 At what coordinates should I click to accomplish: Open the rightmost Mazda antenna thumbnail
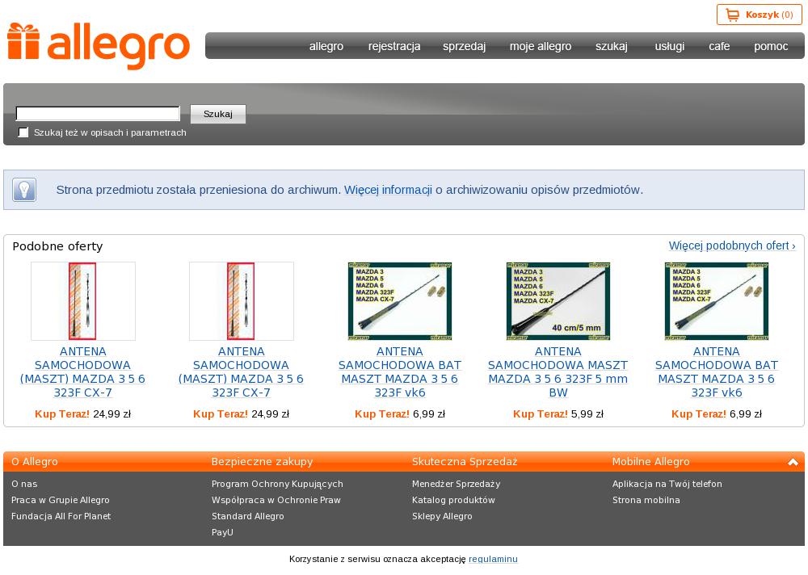716,301
